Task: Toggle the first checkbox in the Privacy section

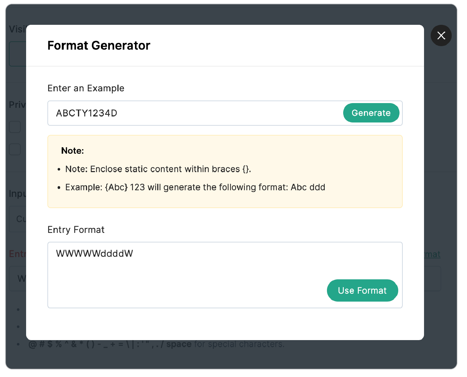Action: (15, 127)
